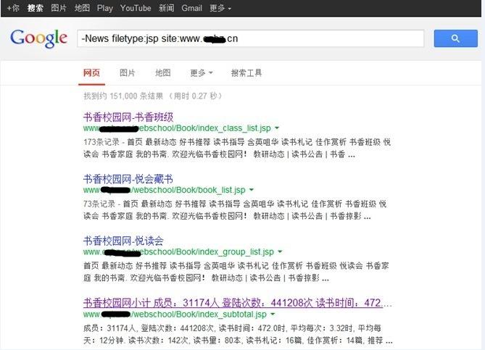Click into the search query input field
The height and width of the screenshot is (350, 485).
pyautogui.click(x=251, y=38)
